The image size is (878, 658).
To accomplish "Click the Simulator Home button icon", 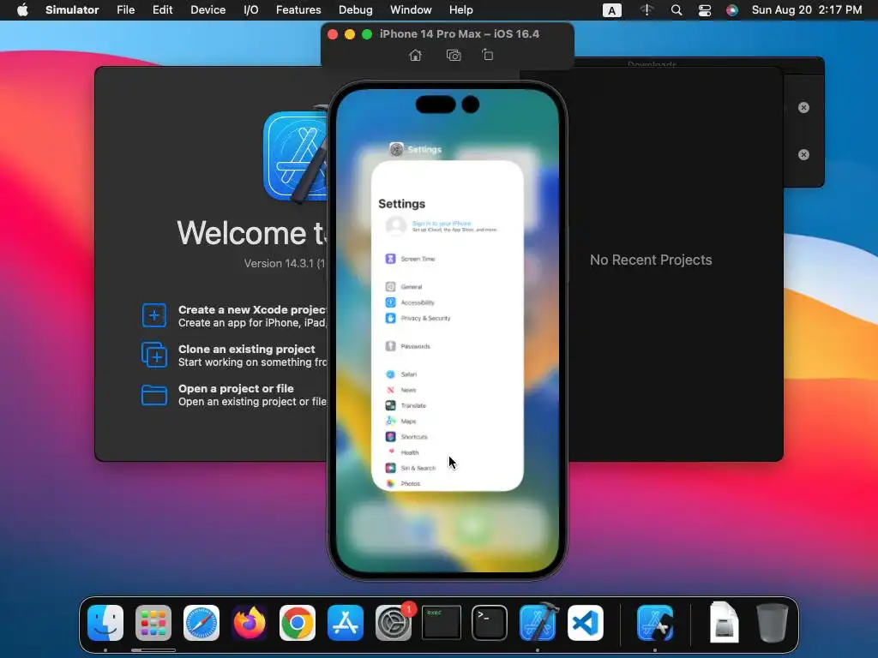I will (415, 55).
